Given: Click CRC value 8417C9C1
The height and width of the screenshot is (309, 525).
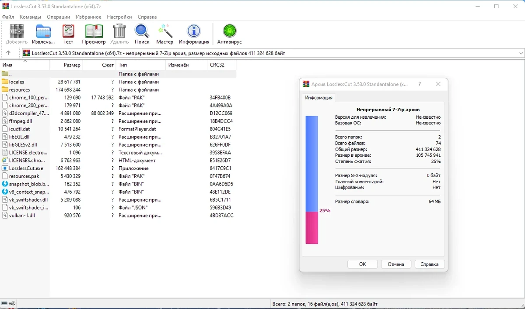Looking at the screenshot, I should click(x=220, y=168).
